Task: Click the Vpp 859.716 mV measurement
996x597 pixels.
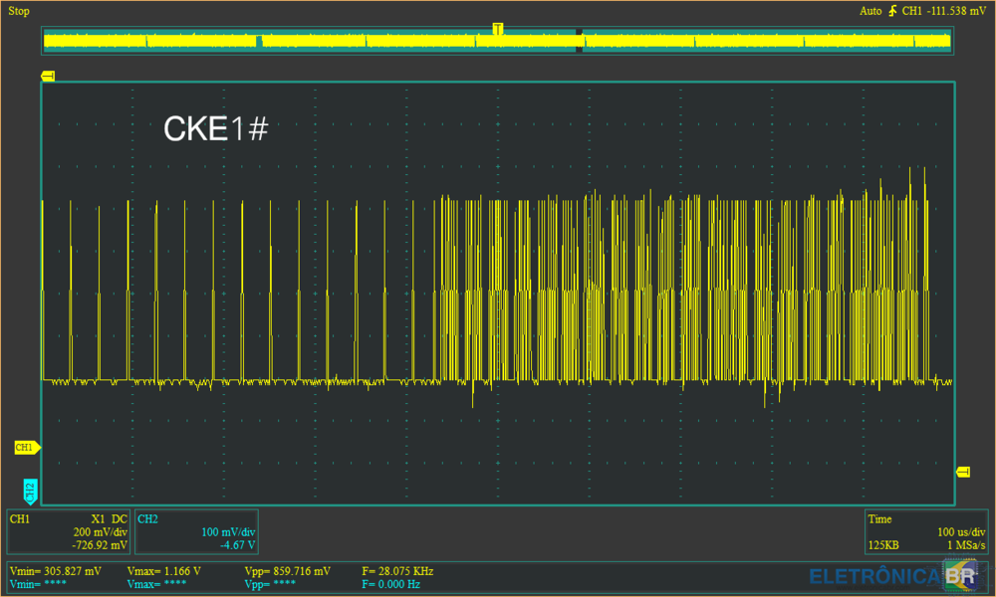Action: click(286, 571)
